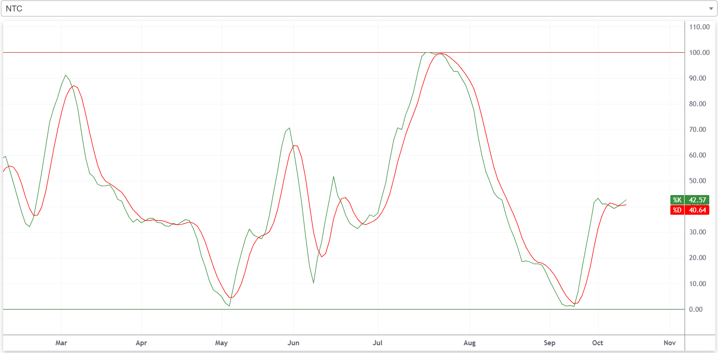Select the Nov label on the time axis
Viewport: 718px width, 353px height.
669,343
